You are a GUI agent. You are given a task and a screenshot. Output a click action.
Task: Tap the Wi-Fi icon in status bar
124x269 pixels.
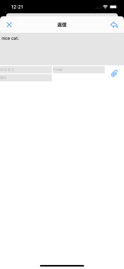tap(105, 7)
